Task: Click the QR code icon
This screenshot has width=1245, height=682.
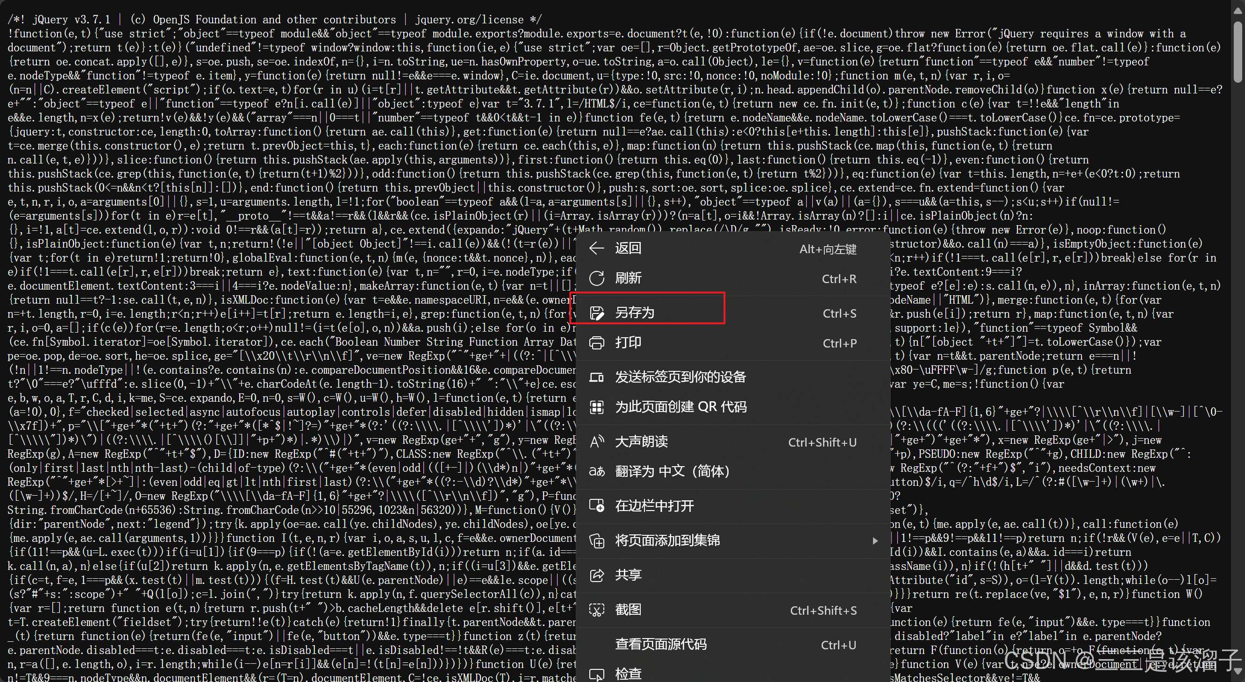Action: point(597,407)
